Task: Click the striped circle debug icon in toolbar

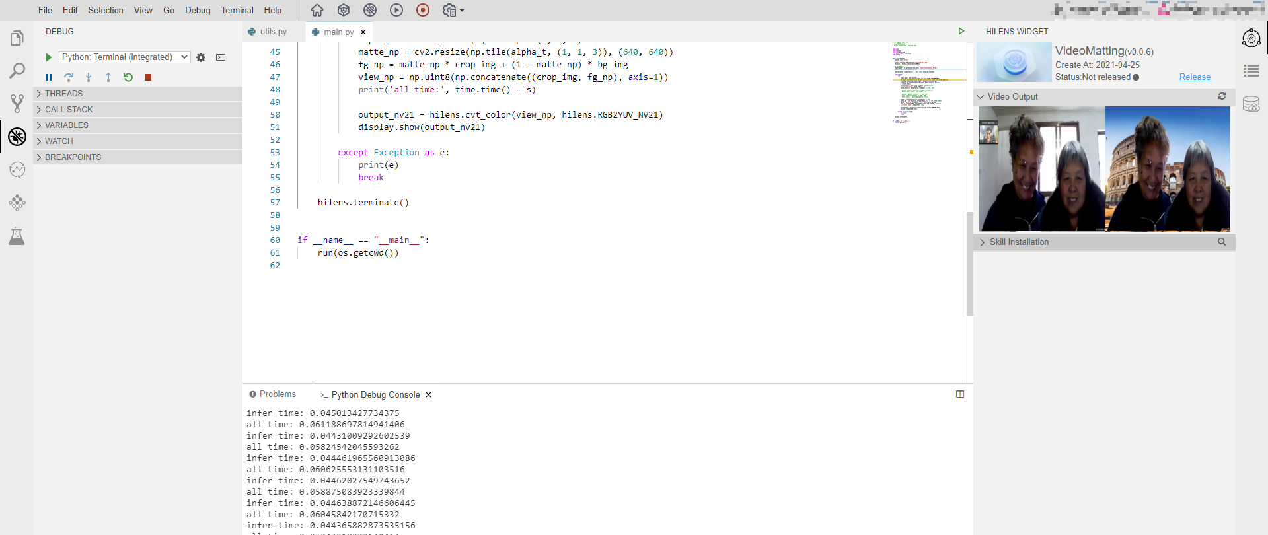Action: pyautogui.click(x=370, y=10)
